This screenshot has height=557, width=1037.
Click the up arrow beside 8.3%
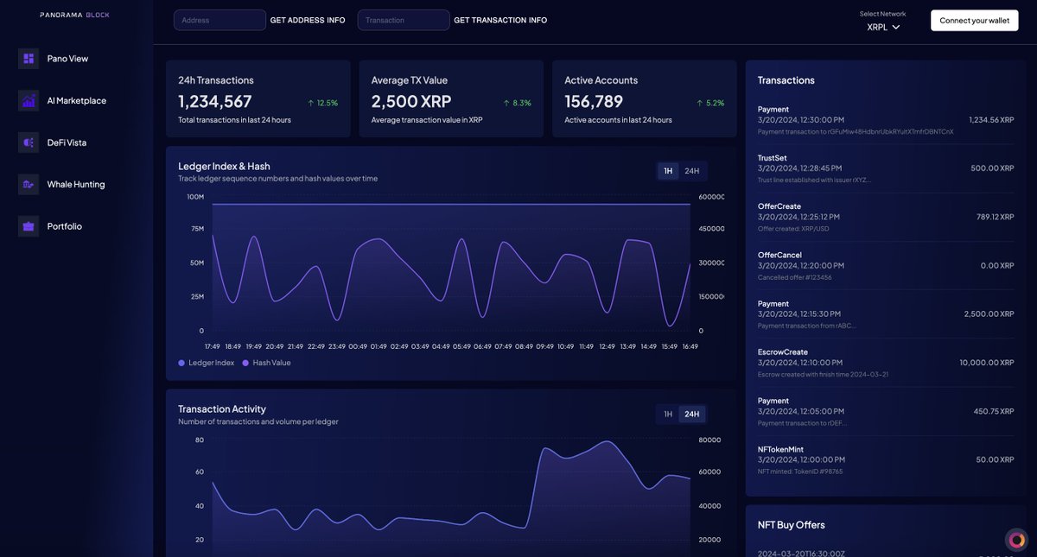tap(506, 103)
